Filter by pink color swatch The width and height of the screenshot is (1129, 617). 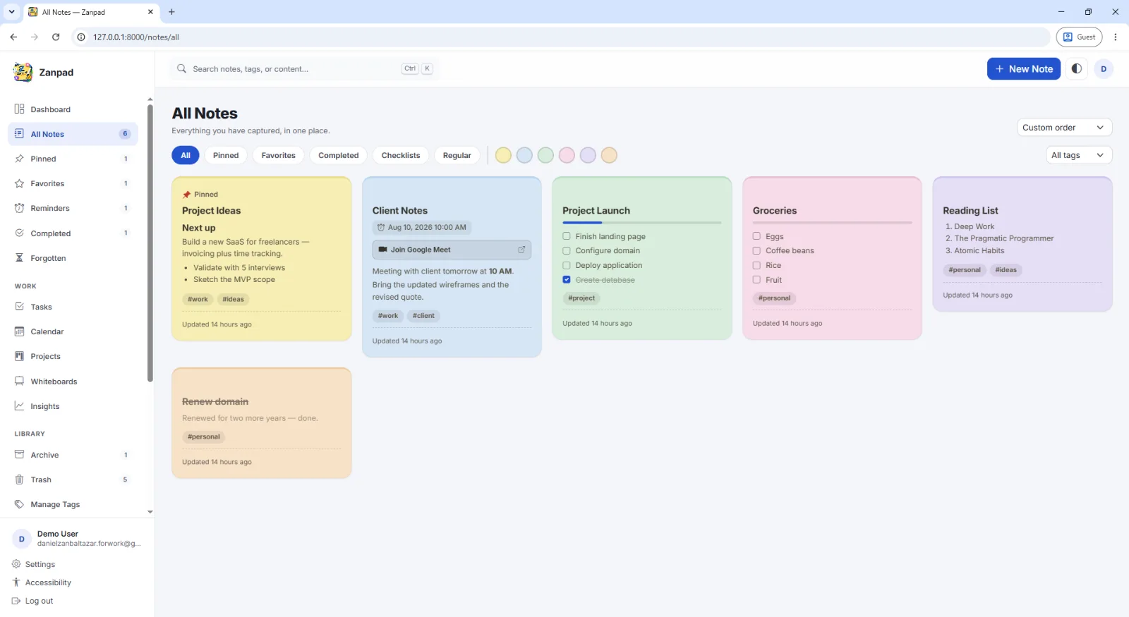(567, 155)
